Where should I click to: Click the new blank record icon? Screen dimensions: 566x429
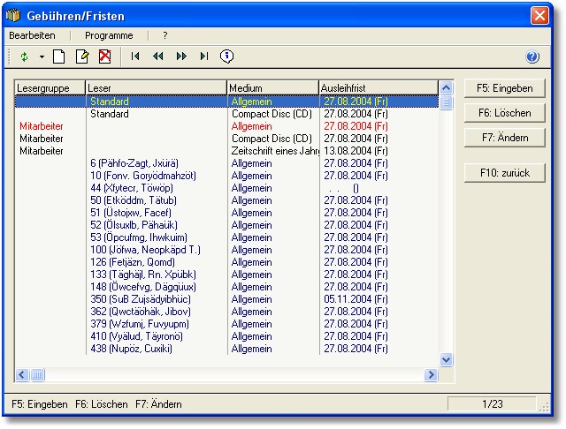point(59,56)
